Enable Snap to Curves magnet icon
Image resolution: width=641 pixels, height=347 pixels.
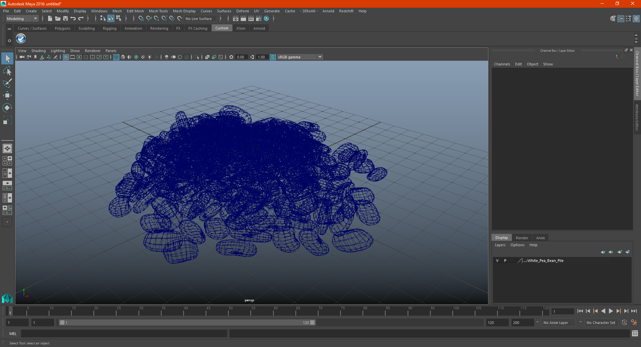(x=149, y=19)
